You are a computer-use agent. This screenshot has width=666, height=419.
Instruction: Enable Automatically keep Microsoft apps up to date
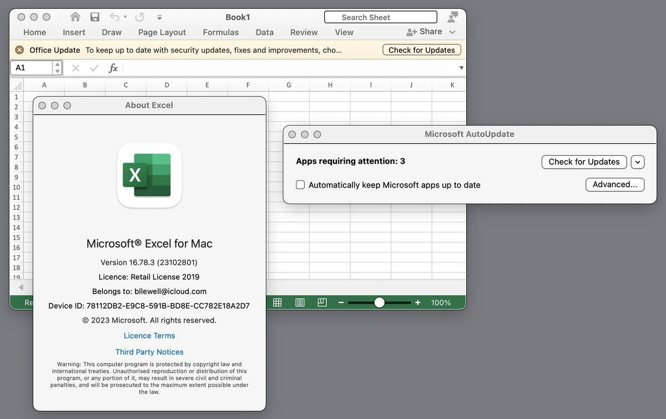coord(300,185)
